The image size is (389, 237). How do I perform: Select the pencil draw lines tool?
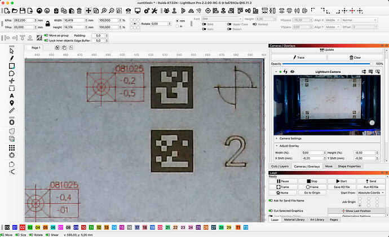point(12,58)
